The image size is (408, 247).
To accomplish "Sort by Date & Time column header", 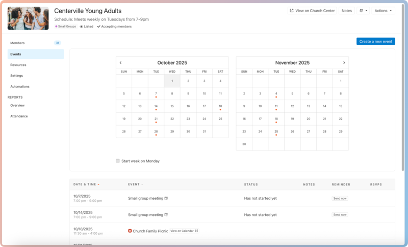I will click(x=86, y=184).
